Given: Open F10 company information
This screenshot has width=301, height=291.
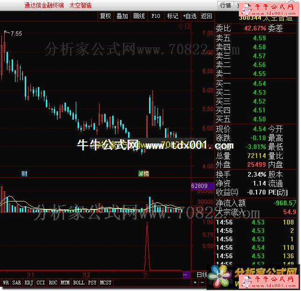Looking at the screenshot, I should pos(156,16).
